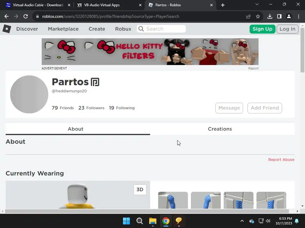Open the third worn item thumbnail
Viewport: 305px width, 228px height.
(x=239, y=200)
